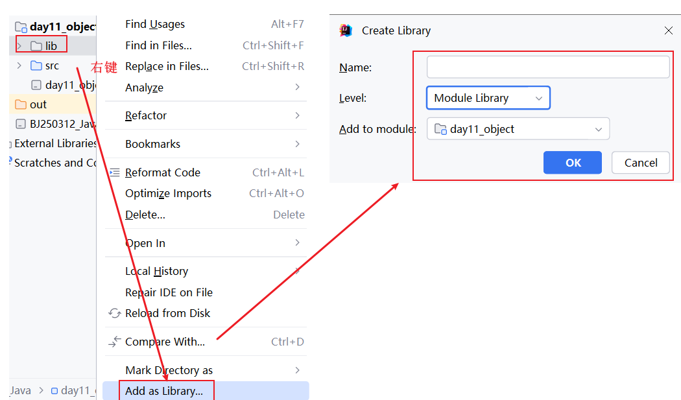681x400 pixels.
Task: Click the src folder icon
Action: tap(36, 65)
